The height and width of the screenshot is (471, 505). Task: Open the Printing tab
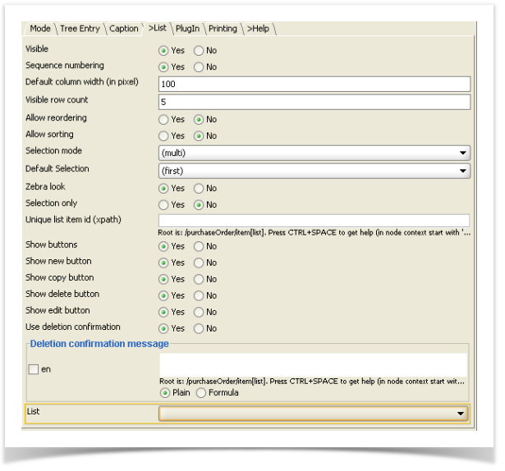(223, 29)
